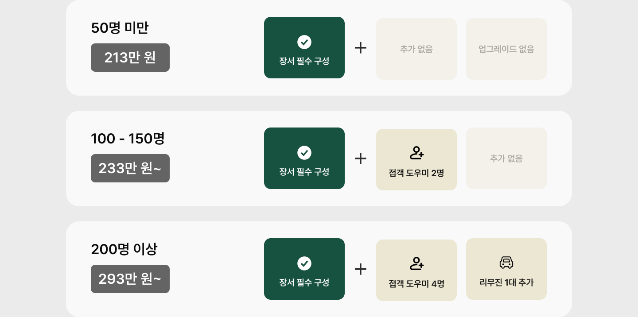638x317 pixels.
Task: Select the 213만 원 price badge
Action: [130, 58]
